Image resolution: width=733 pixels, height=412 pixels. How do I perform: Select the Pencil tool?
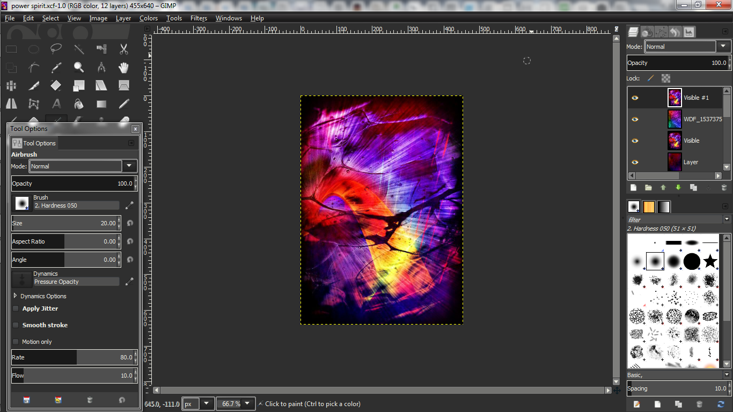(x=124, y=104)
